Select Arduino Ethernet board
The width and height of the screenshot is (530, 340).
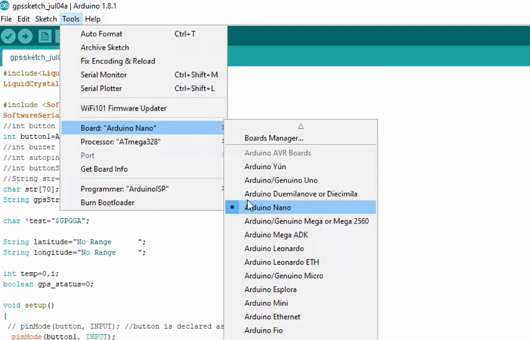(301, 317)
